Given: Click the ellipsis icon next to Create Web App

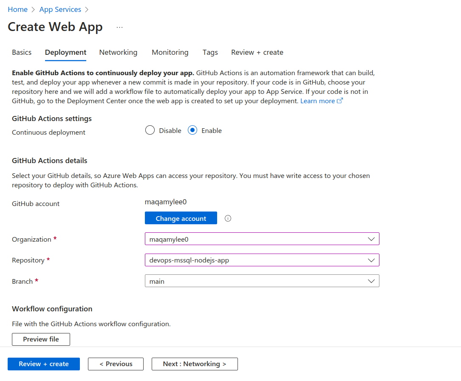Looking at the screenshot, I should pos(119,27).
